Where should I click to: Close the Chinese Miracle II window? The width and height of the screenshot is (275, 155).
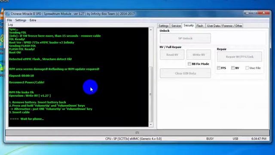click(264, 12)
